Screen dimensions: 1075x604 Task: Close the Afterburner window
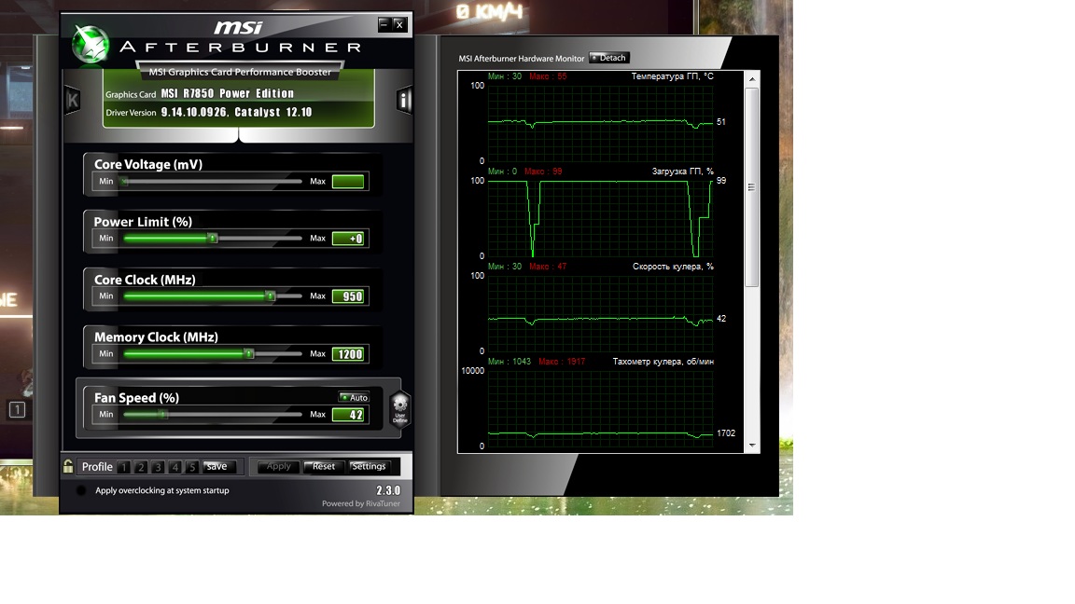[399, 24]
